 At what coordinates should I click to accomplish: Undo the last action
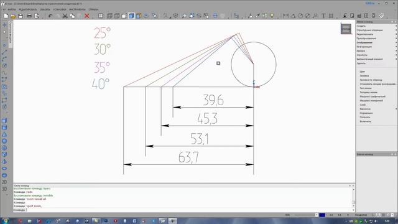pos(50,16)
